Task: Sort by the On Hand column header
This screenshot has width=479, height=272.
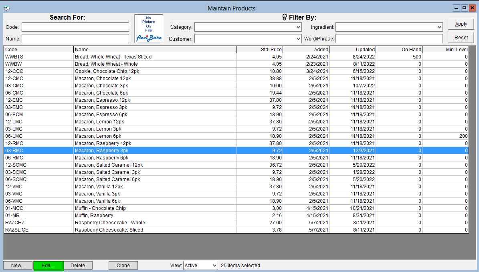Action: [x=399, y=49]
